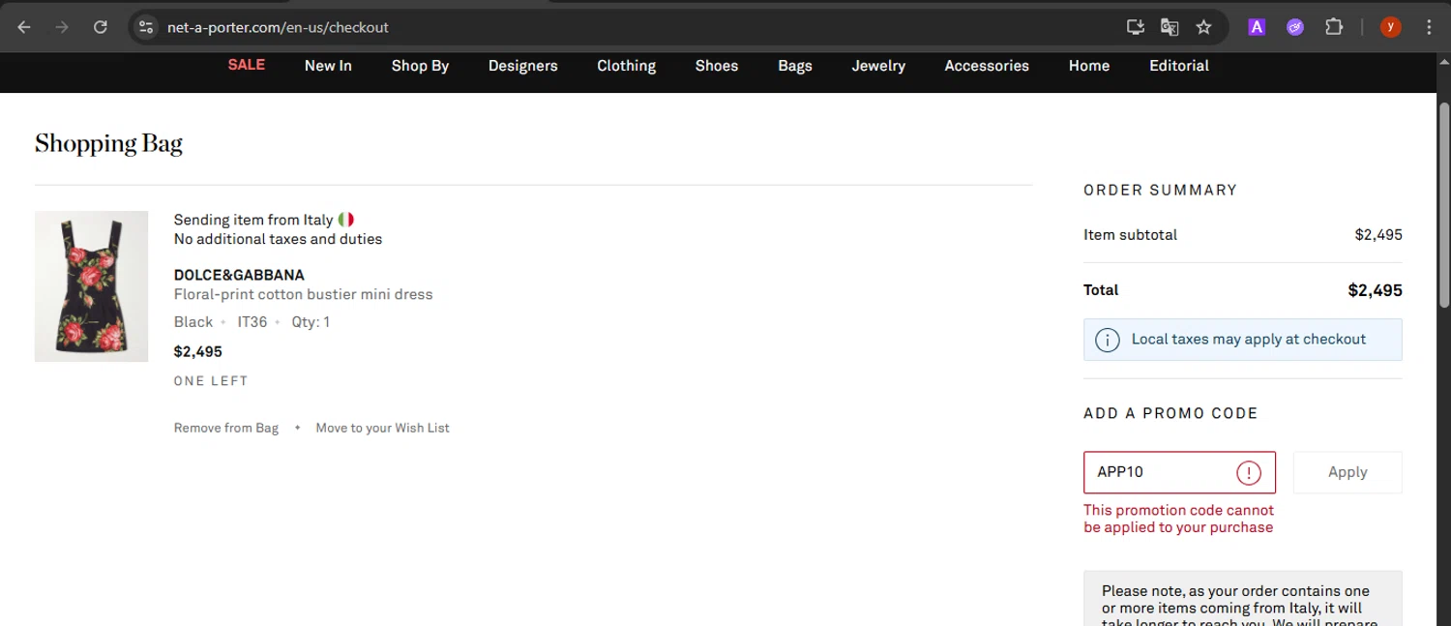Open the Accessories menu
Viewport: 1451px width, 626px height.
tap(987, 66)
